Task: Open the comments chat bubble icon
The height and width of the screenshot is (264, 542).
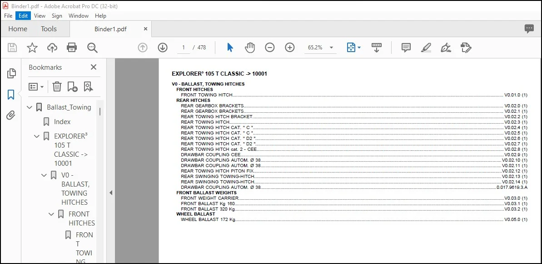Action: click(529, 29)
